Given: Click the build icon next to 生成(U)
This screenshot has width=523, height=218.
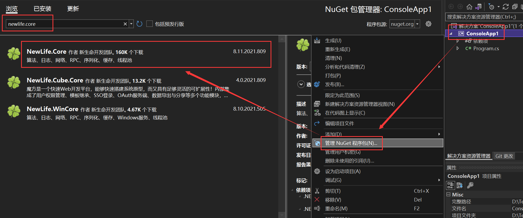Looking at the screenshot, I should [317, 40].
